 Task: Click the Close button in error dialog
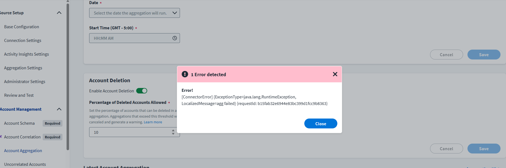pyautogui.click(x=321, y=124)
